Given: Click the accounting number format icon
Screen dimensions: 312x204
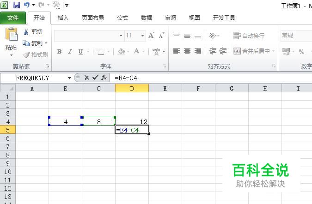Looking at the screenshot, I should pos(286,52).
